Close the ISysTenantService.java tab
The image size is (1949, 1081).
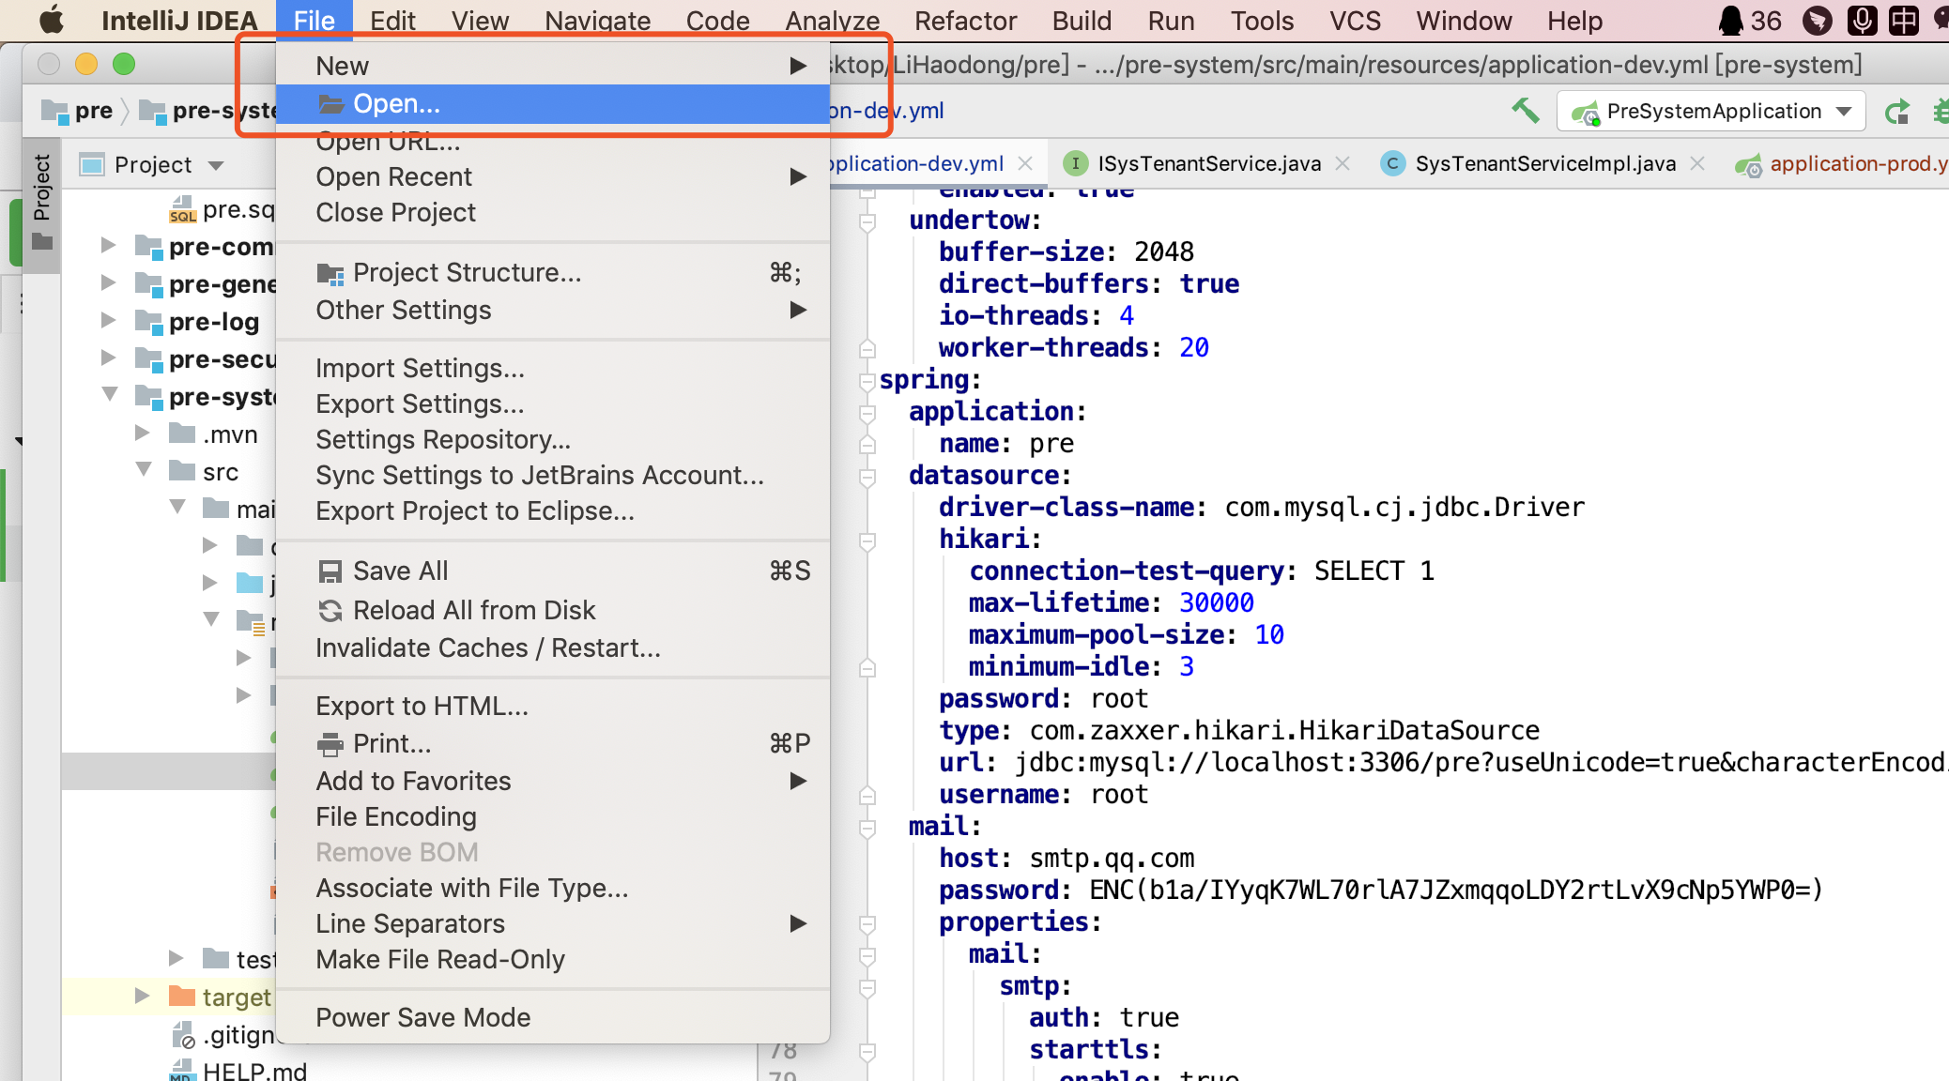pyautogui.click(x=1343, y=163)
